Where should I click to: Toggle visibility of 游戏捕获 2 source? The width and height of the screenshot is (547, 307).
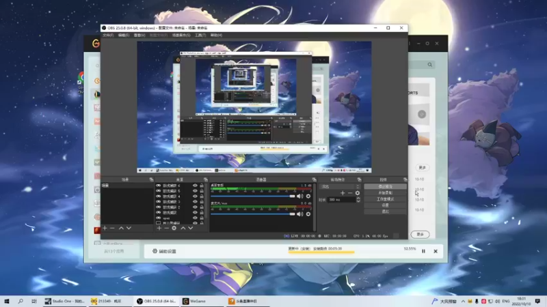(195, 207)
